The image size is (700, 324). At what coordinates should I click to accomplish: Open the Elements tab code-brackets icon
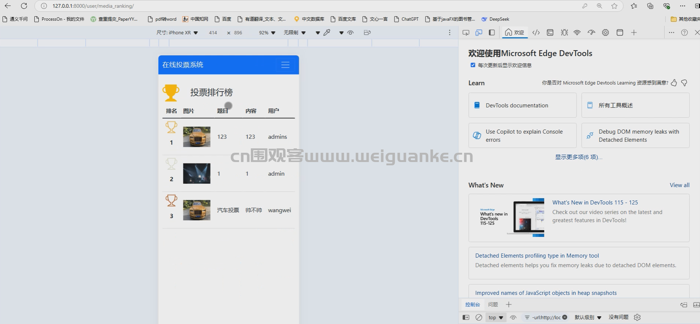536,32
